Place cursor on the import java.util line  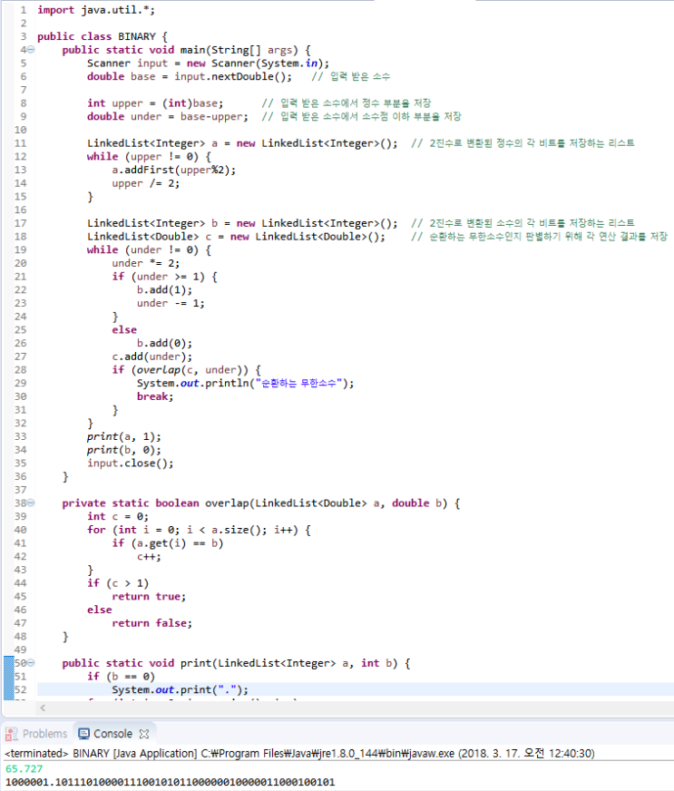pyautogui.click(x=89, y=10)
